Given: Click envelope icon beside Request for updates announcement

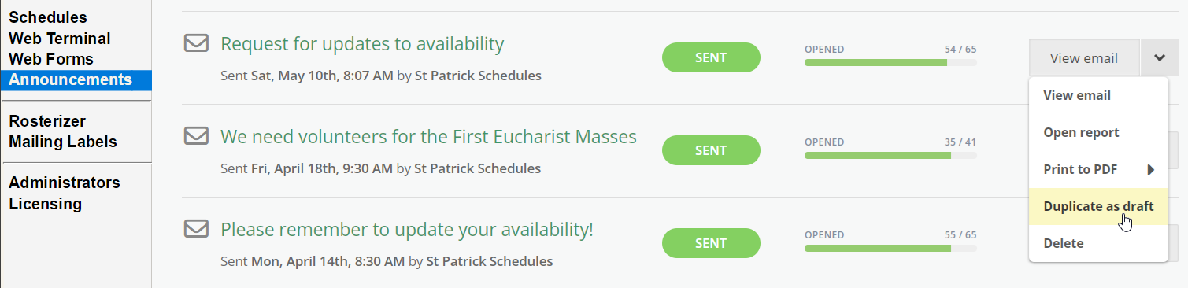Looking at the screenshot, I should coord(196,43).
